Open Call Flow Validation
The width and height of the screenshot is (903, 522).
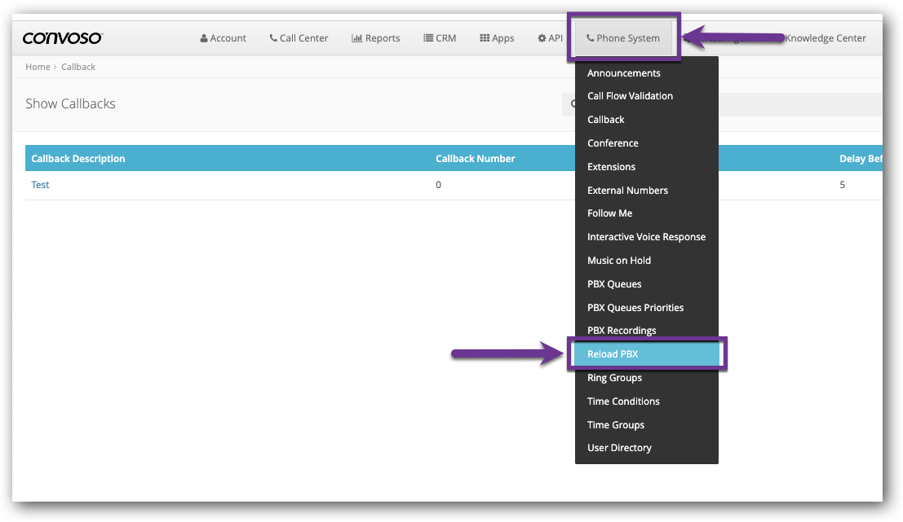coord(630,95)
